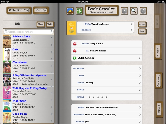Jump to letter A in index

52,38
